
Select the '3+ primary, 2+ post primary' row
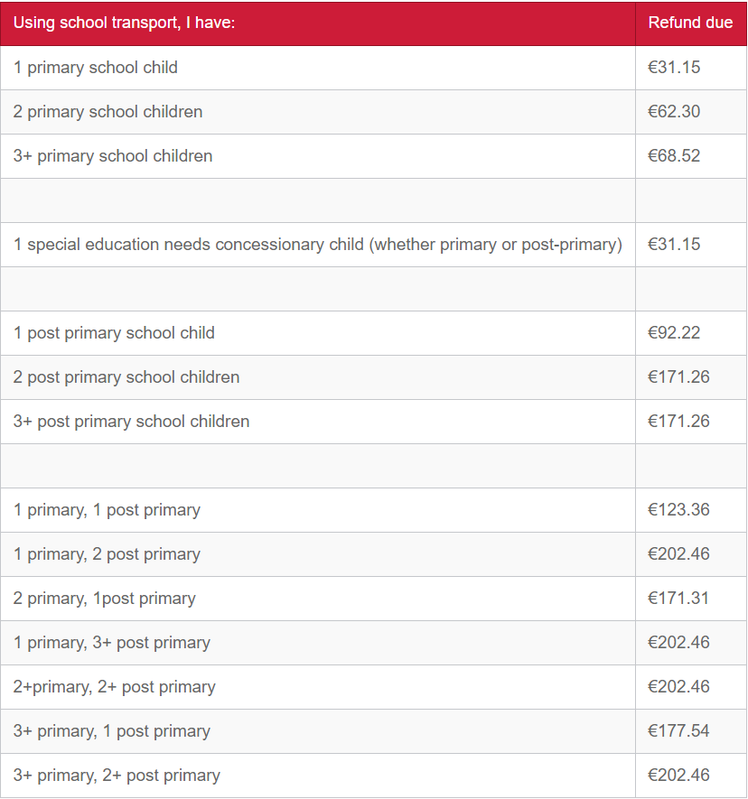click(x=373, y=776)
